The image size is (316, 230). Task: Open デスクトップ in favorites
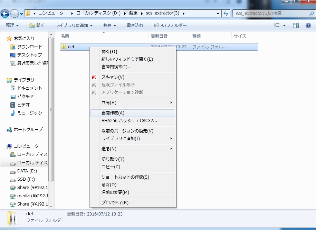point(26,55)
